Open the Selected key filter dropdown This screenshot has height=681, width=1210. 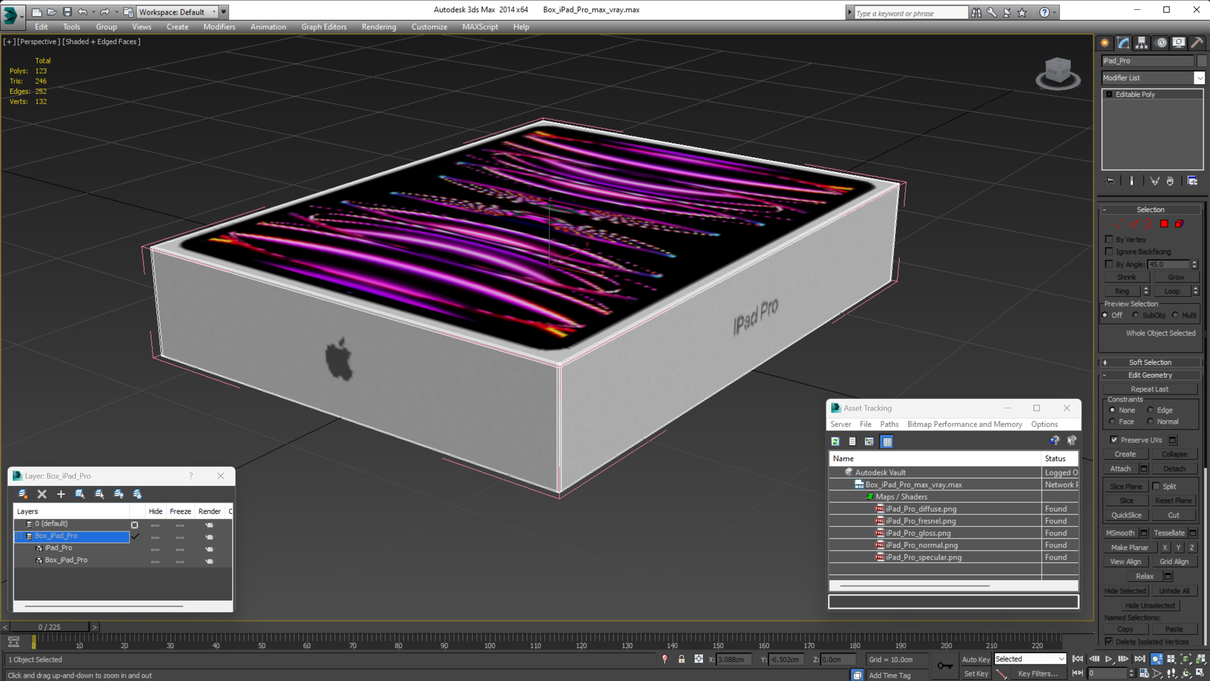[1061, 659]
